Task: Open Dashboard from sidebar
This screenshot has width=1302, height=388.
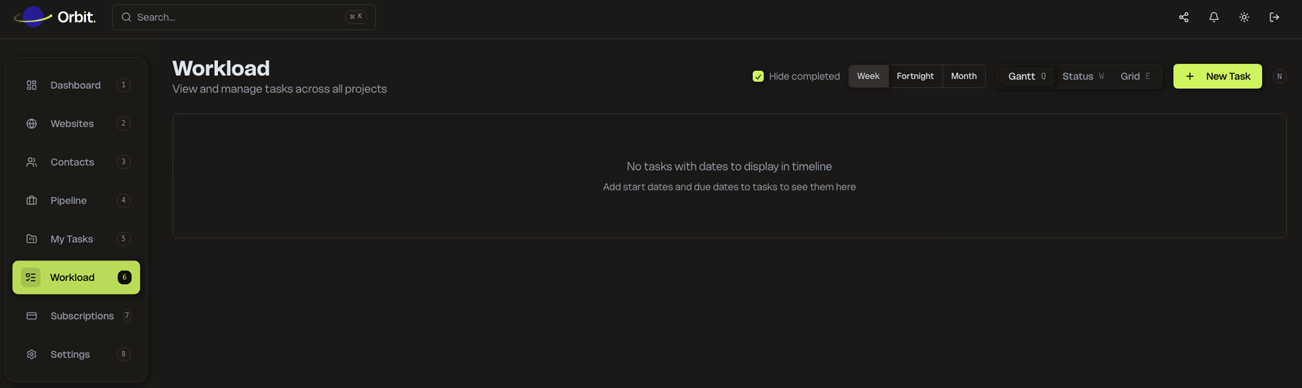Action: [x=76, y=85]
